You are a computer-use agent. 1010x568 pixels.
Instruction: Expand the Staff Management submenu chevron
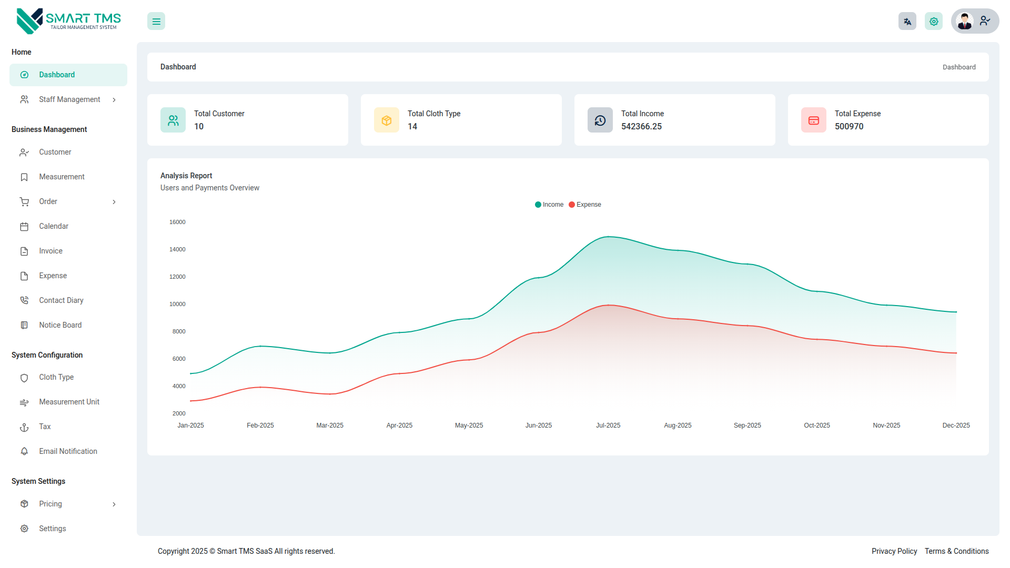[114, 100]
